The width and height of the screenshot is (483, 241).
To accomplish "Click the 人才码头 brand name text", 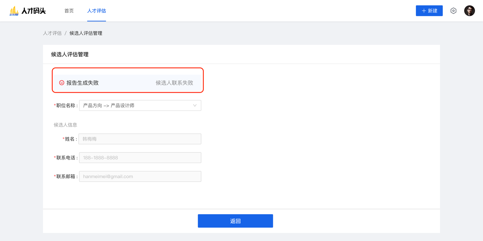I will [x=34, y=11].
